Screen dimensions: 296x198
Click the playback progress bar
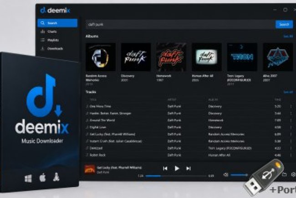(x=176, y=176)
